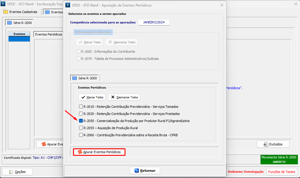Open the Eventos Cadastrais tab
The image size is (300, 178).
[20, 12]
